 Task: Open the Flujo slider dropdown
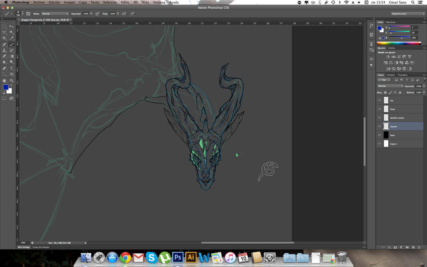coord(118,14)
